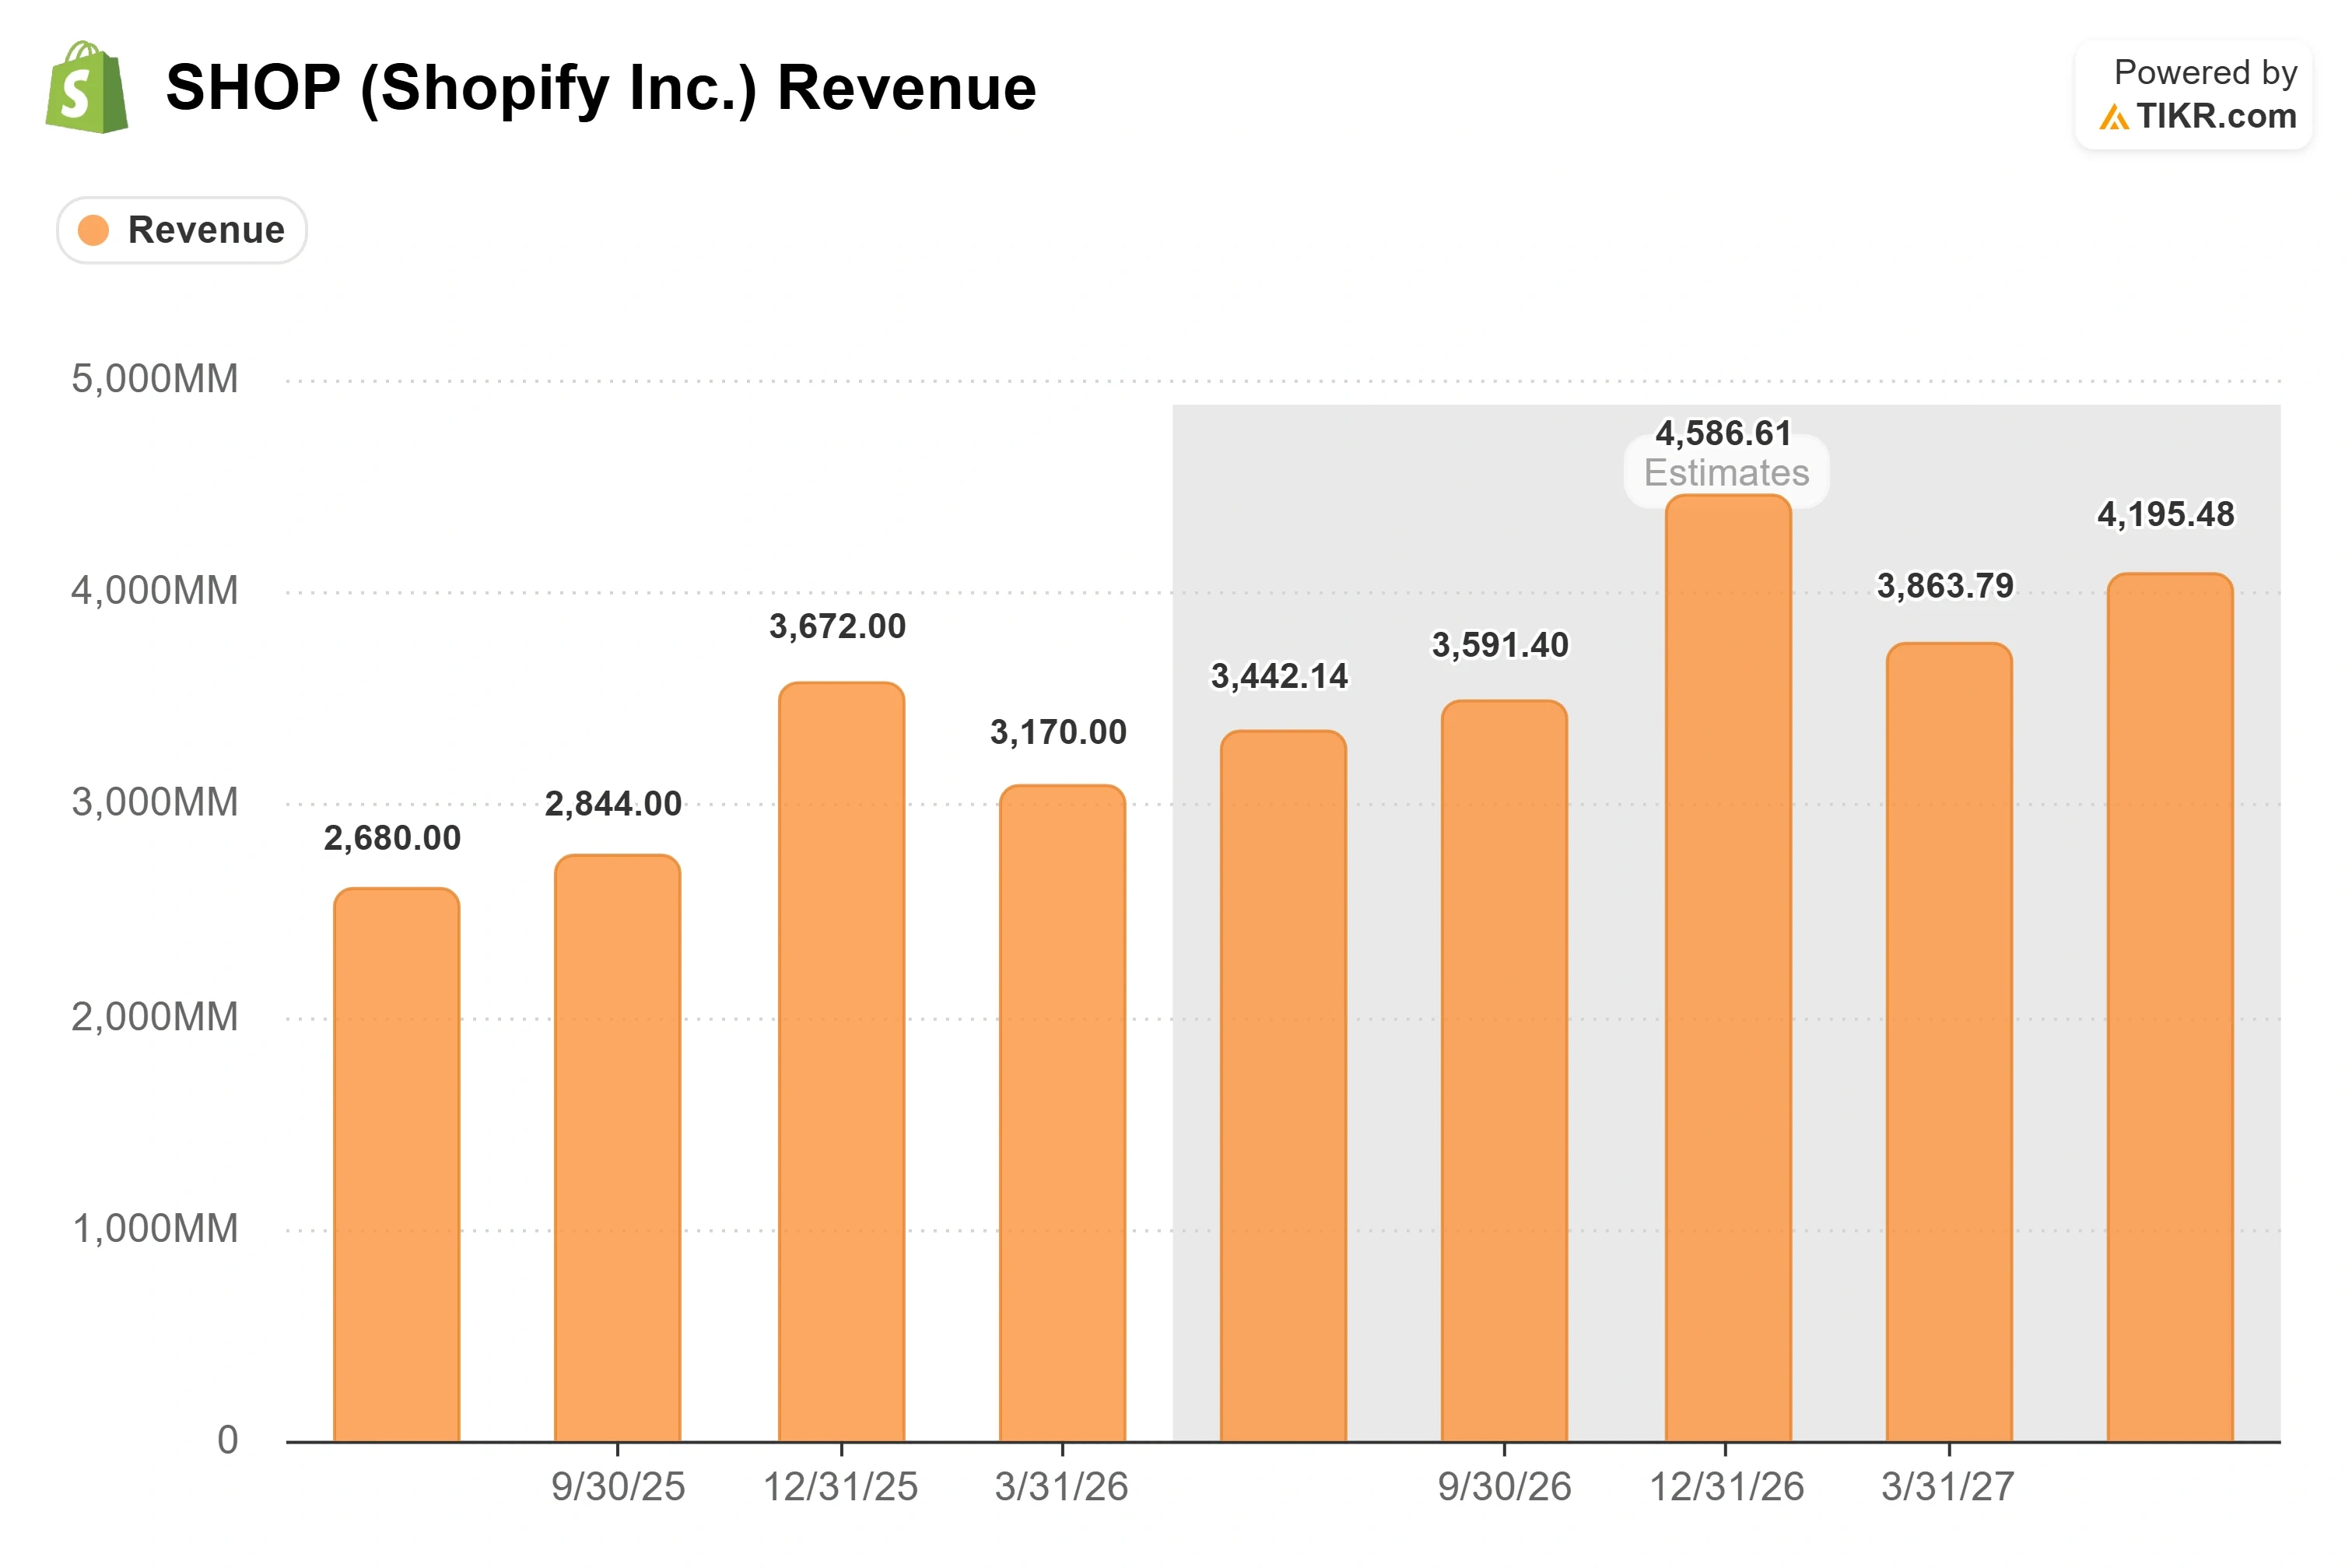The height and width of the screenshot is (1568, 2352).
Task: Select the 3/31/27 estimate bar
Action: 1949,1042
